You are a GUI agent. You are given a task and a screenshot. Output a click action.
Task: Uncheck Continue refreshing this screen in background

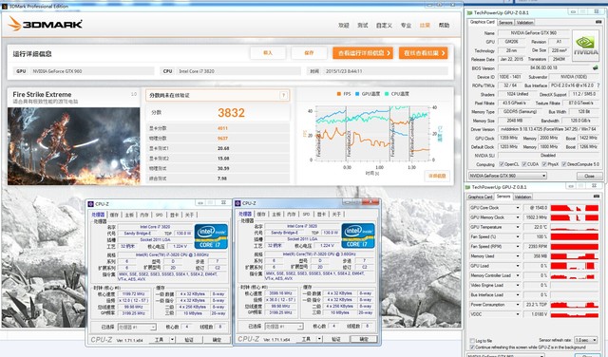(x=472, y=348)
